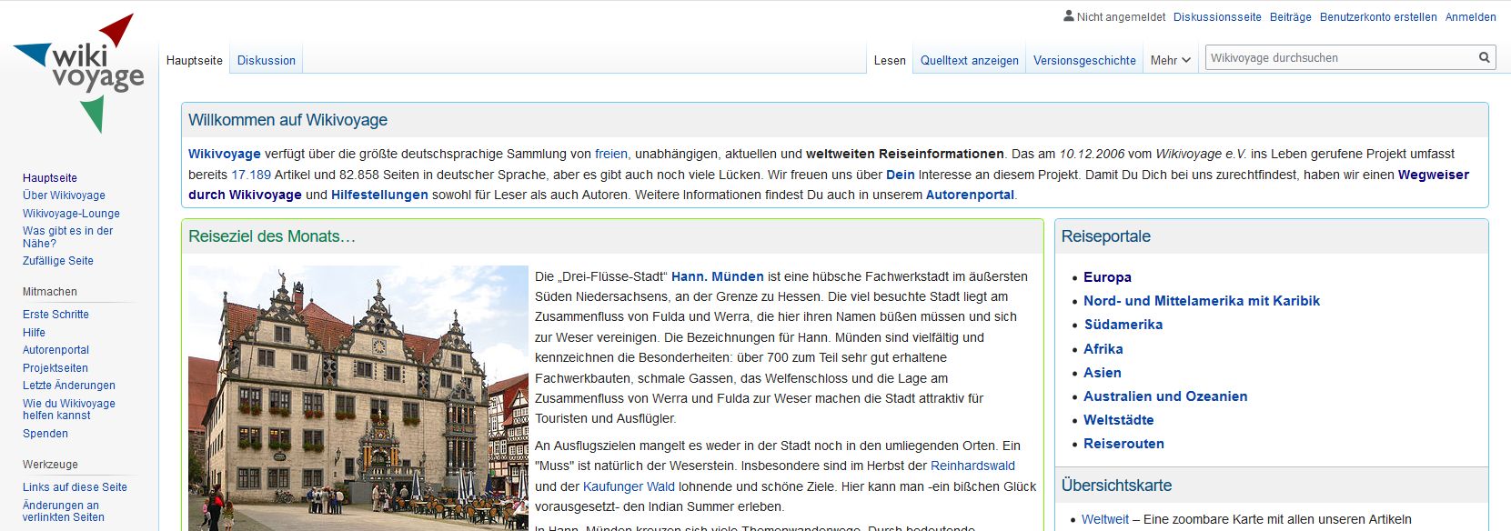Click Was gibt es in der Nähe?
1511x531 pixels.
(67, 237)
